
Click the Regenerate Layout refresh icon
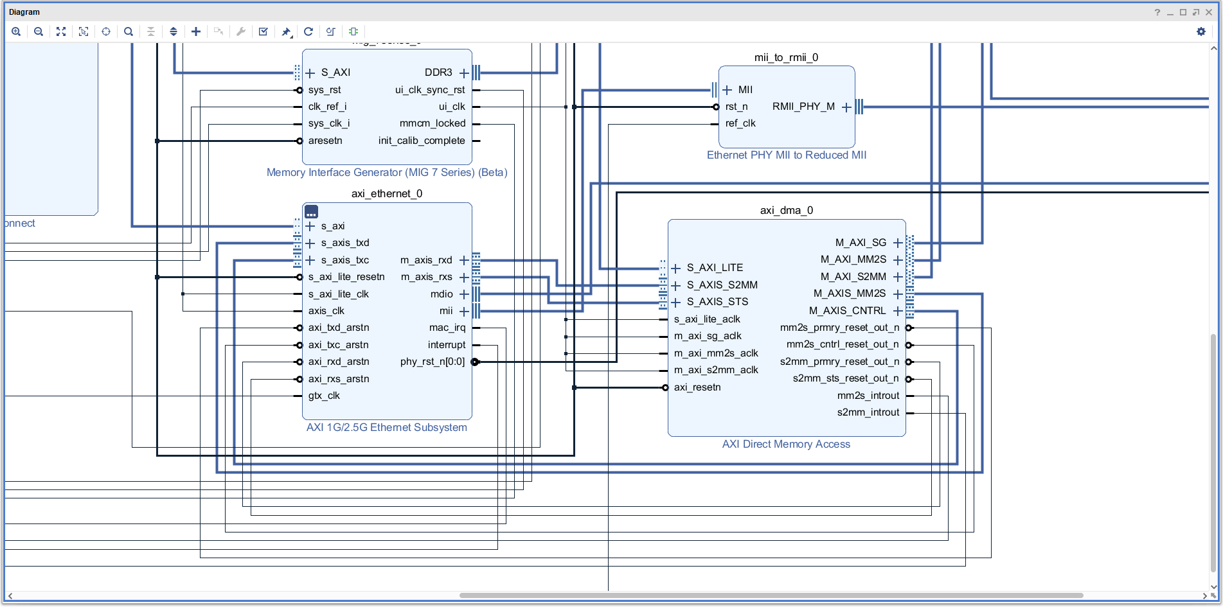[x=308, y=31]
